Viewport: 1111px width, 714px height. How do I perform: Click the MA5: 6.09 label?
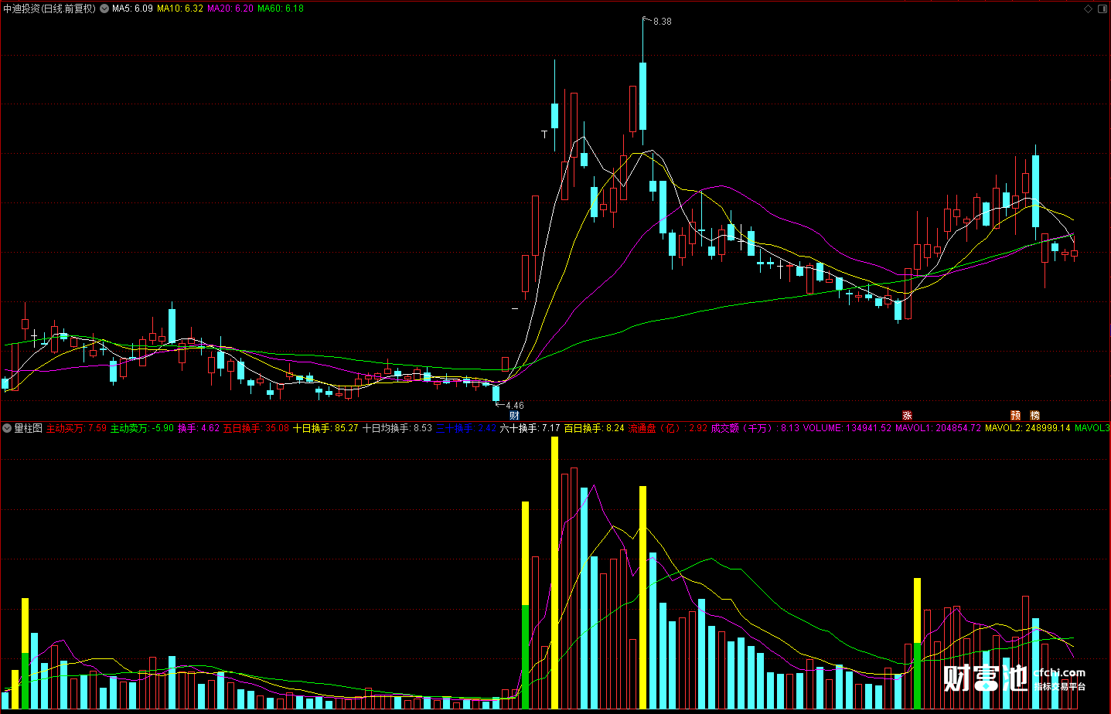[x=132, y=8]
